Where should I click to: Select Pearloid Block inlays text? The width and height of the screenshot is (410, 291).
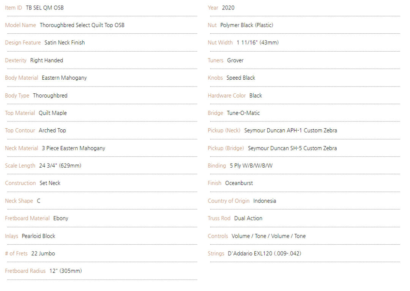point(38,236)
